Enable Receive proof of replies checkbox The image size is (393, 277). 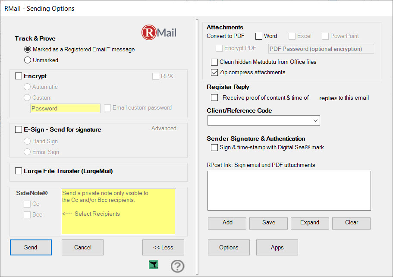pyautogui.click(x=214, y=98)
